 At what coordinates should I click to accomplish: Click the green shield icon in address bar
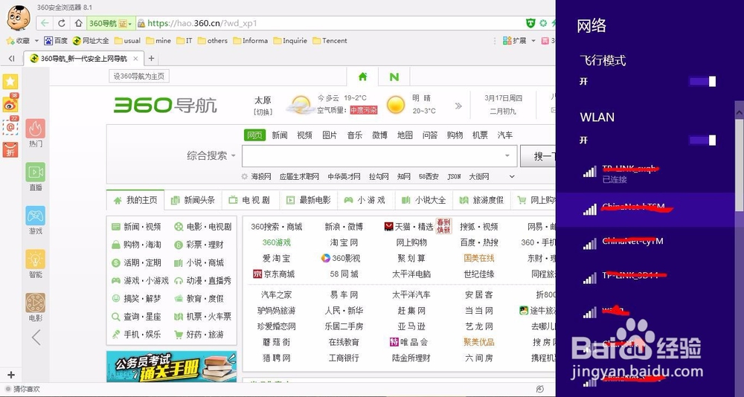(x=531, y=23)
